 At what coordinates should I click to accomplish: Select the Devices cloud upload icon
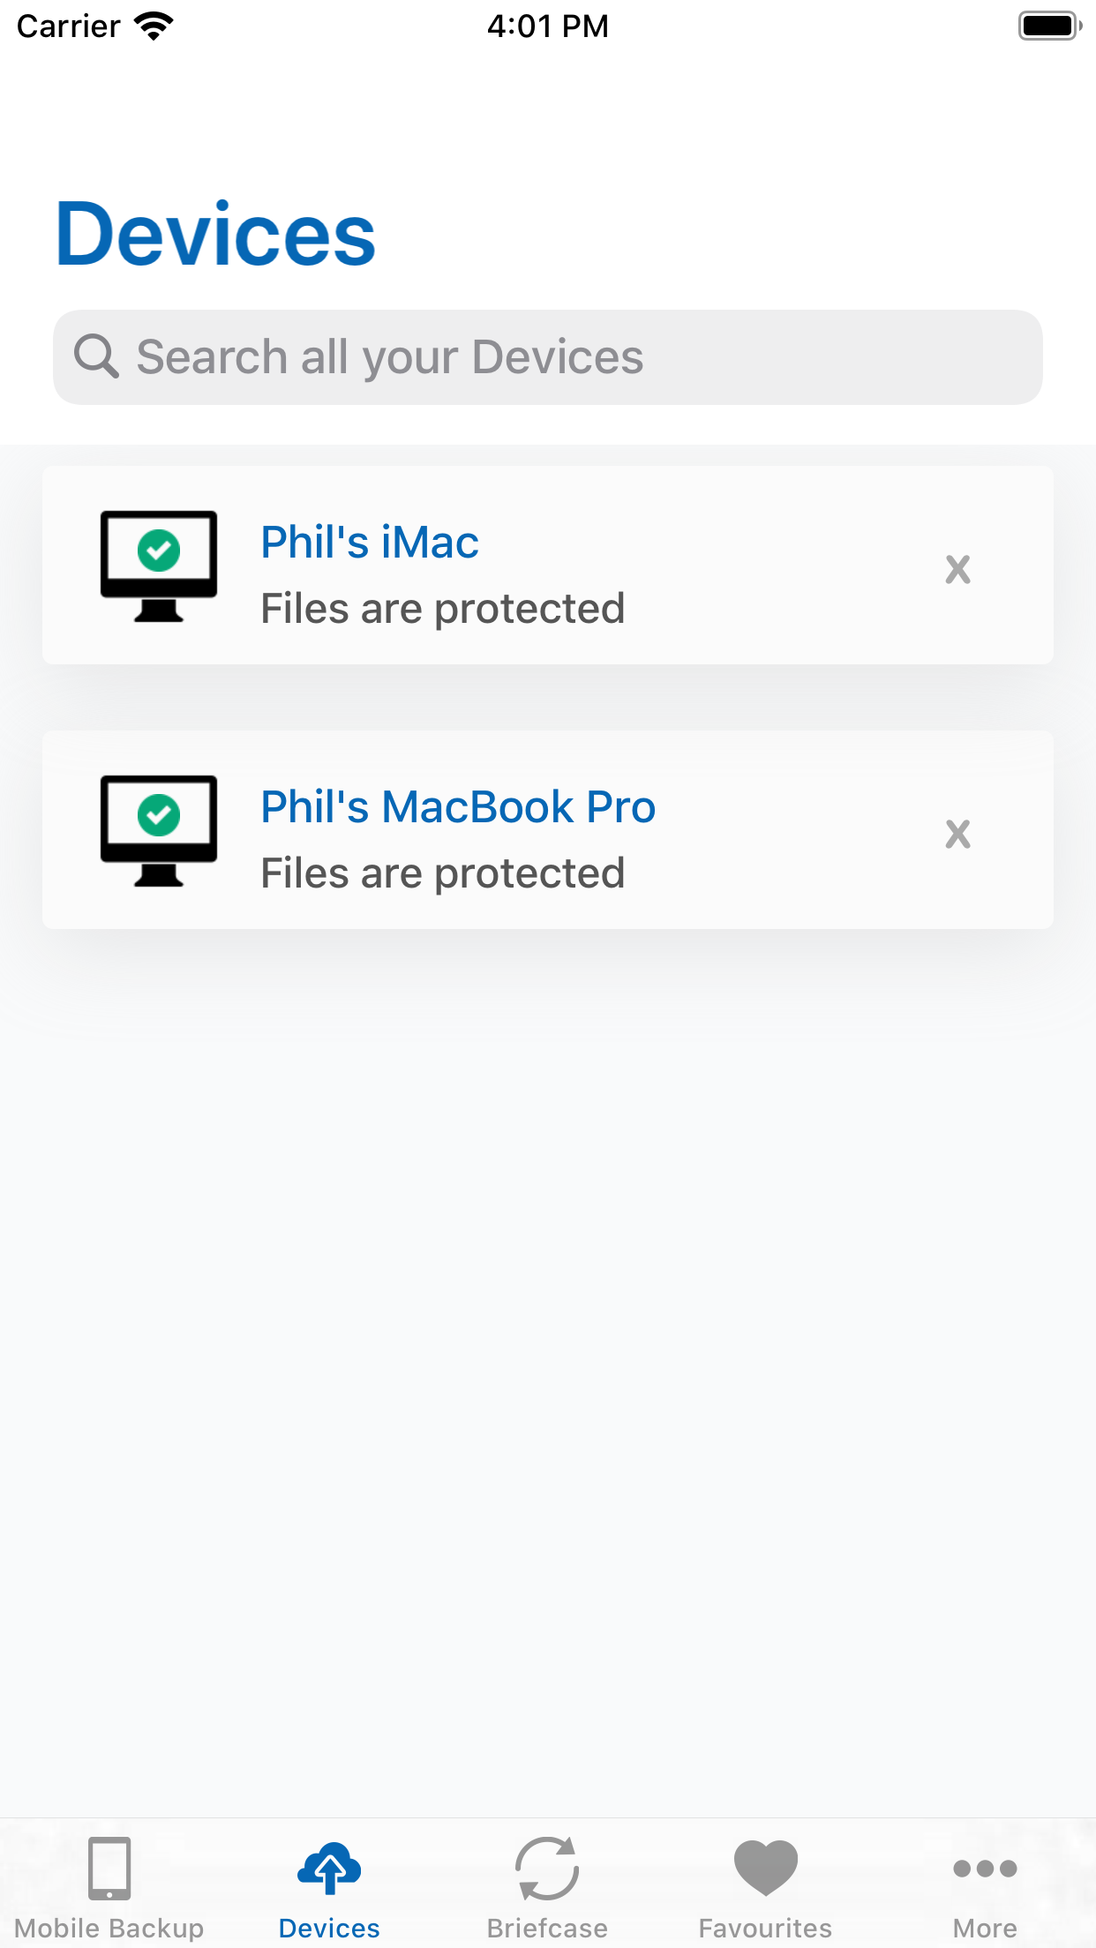click(329, 1867)
